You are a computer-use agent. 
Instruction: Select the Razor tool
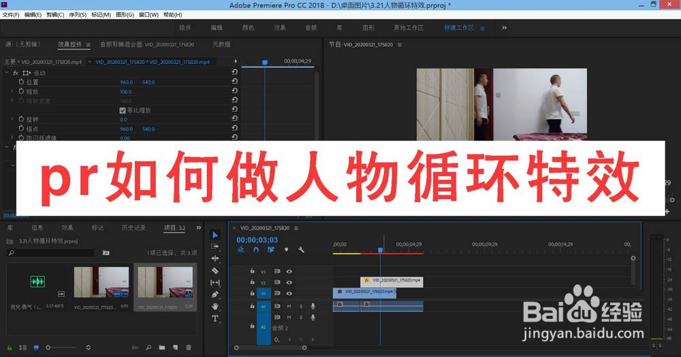(215, 270)
